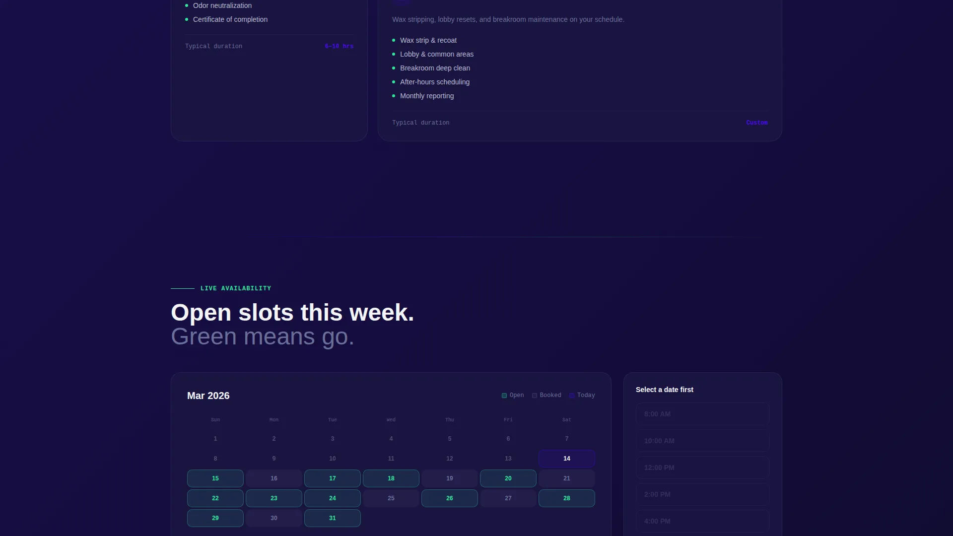Screen dimensions: 953x536
Task: Select open date March 31
Action: pos(332,518)
